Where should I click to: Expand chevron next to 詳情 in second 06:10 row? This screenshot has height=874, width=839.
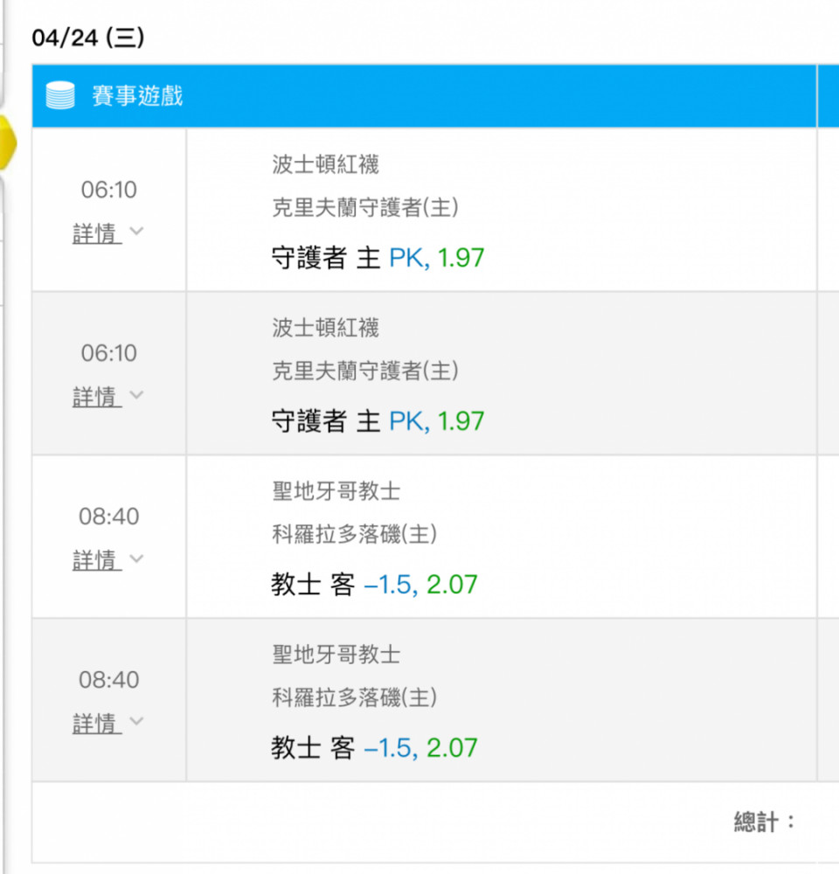[136, 395]
